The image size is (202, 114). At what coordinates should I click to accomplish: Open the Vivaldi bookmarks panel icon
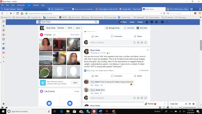pos(4,21)
